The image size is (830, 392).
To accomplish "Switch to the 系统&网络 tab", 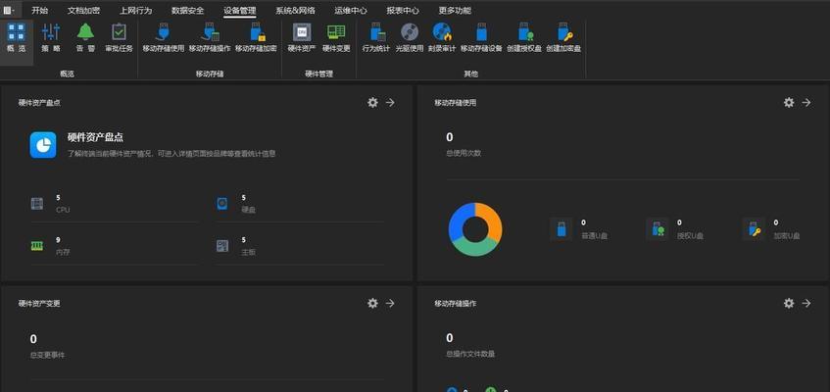I will 295,10.
